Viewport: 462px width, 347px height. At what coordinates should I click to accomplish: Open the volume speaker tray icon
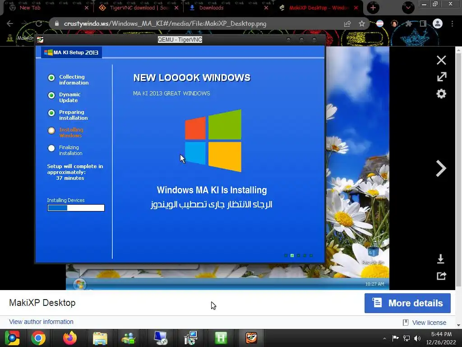point(417,338)
